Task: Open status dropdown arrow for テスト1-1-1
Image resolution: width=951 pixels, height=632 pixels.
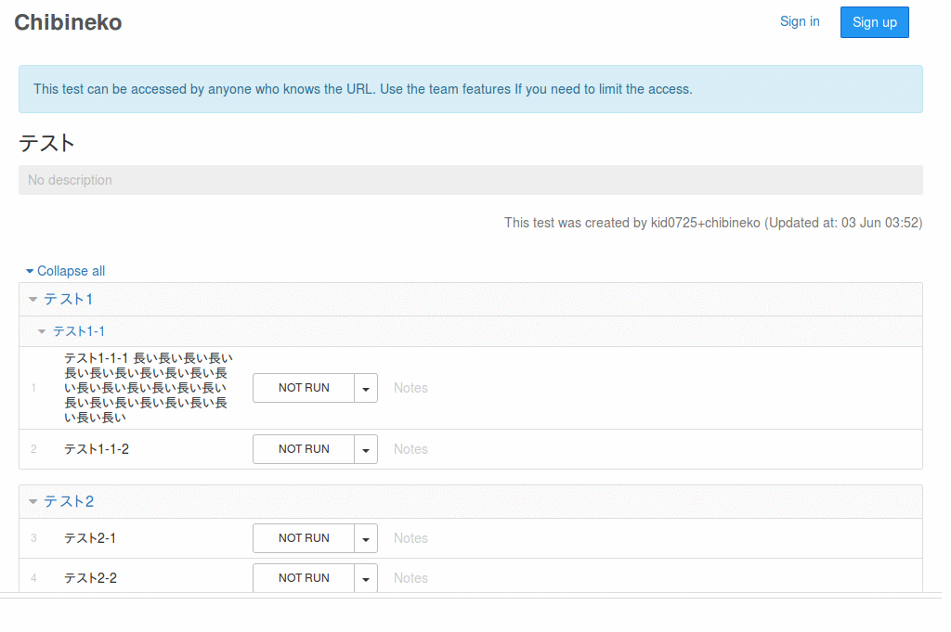Action: (x=366, y=388)
